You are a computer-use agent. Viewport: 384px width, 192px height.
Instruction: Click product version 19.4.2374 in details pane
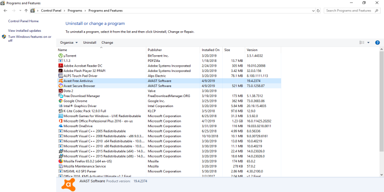(x=140, y=181)
